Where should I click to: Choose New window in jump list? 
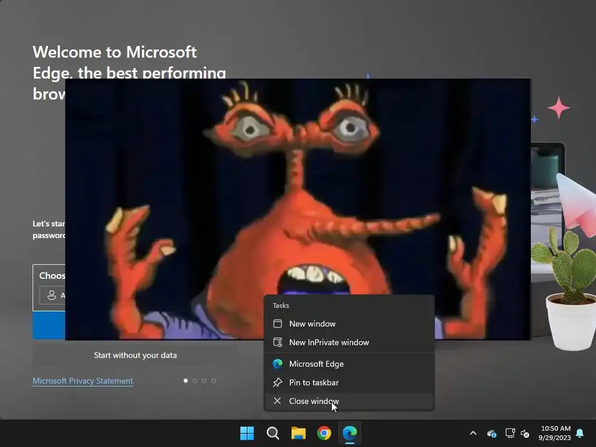pos(349,324)
